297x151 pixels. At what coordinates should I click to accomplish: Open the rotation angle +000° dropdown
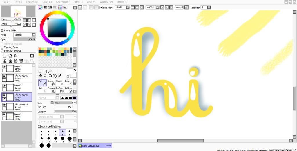pyautogui.click(x=157, y=7)
